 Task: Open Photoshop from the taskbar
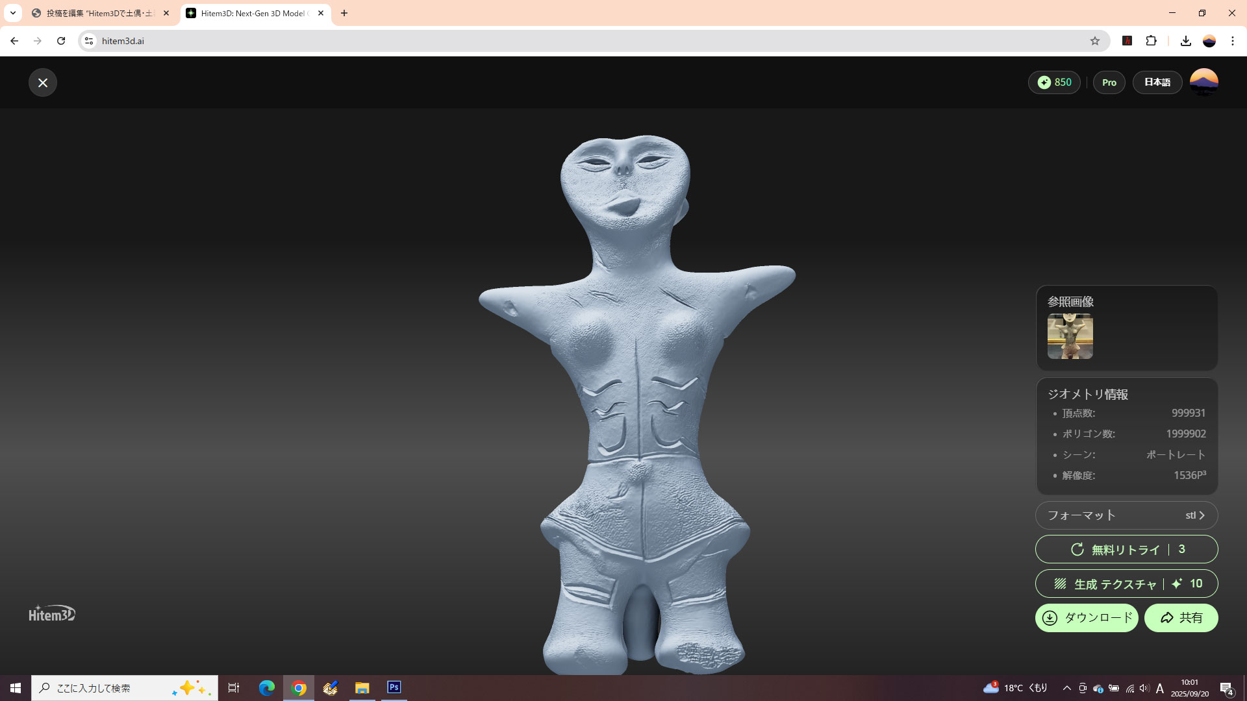394,687
